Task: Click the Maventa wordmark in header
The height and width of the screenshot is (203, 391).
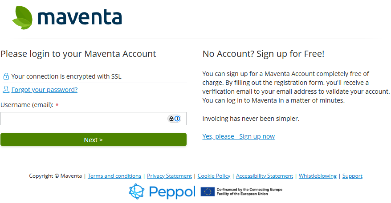Action: (80, 17)
